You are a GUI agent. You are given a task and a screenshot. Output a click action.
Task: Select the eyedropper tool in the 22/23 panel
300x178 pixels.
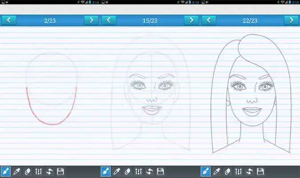tap(217, 171)
